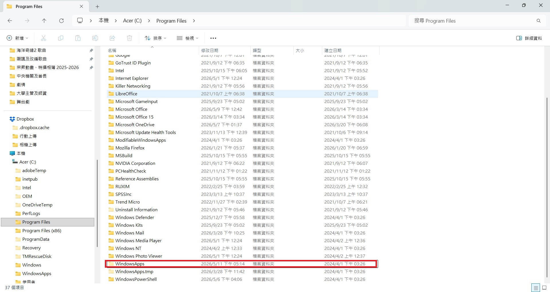Sort by the 名稱 column header
This screenshot has width=550, height=292.
click(152, 50)
